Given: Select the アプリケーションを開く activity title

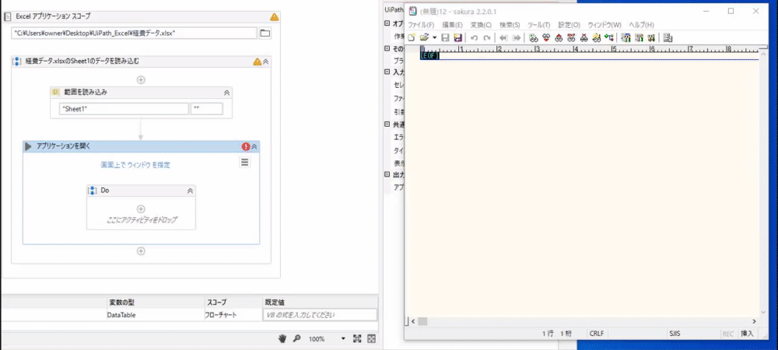Looking at the screenshot, I should coord(64,146).
